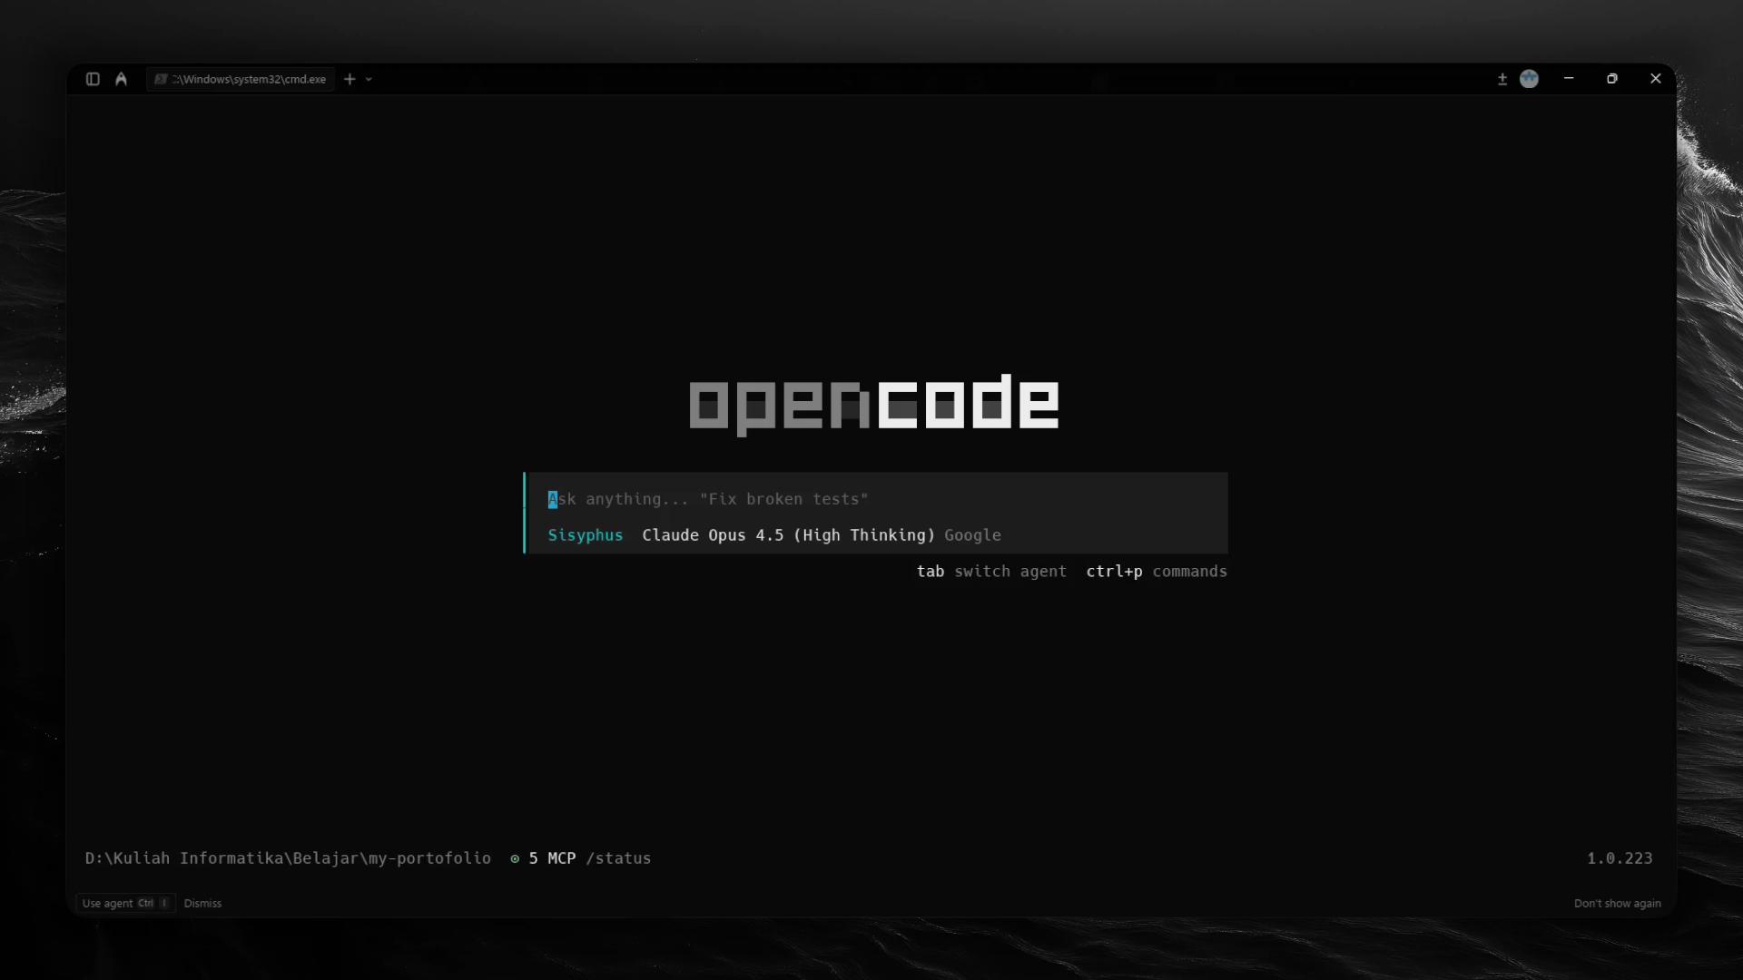The width and height of the screenshot is (1743, 980).
Task: Click the font size adjust icon
Action: [x=1502, y=79]
